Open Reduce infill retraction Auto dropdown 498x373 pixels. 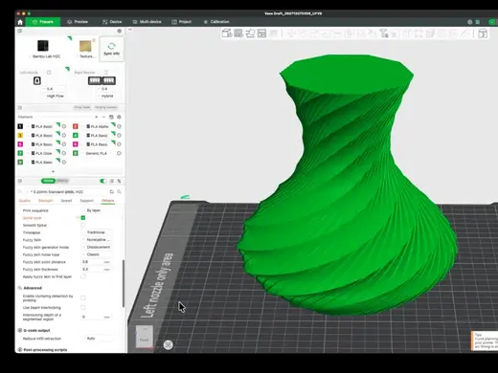97,339
